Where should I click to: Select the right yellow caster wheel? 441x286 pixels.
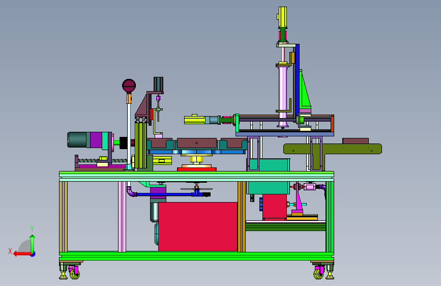(x=318, y=274)
